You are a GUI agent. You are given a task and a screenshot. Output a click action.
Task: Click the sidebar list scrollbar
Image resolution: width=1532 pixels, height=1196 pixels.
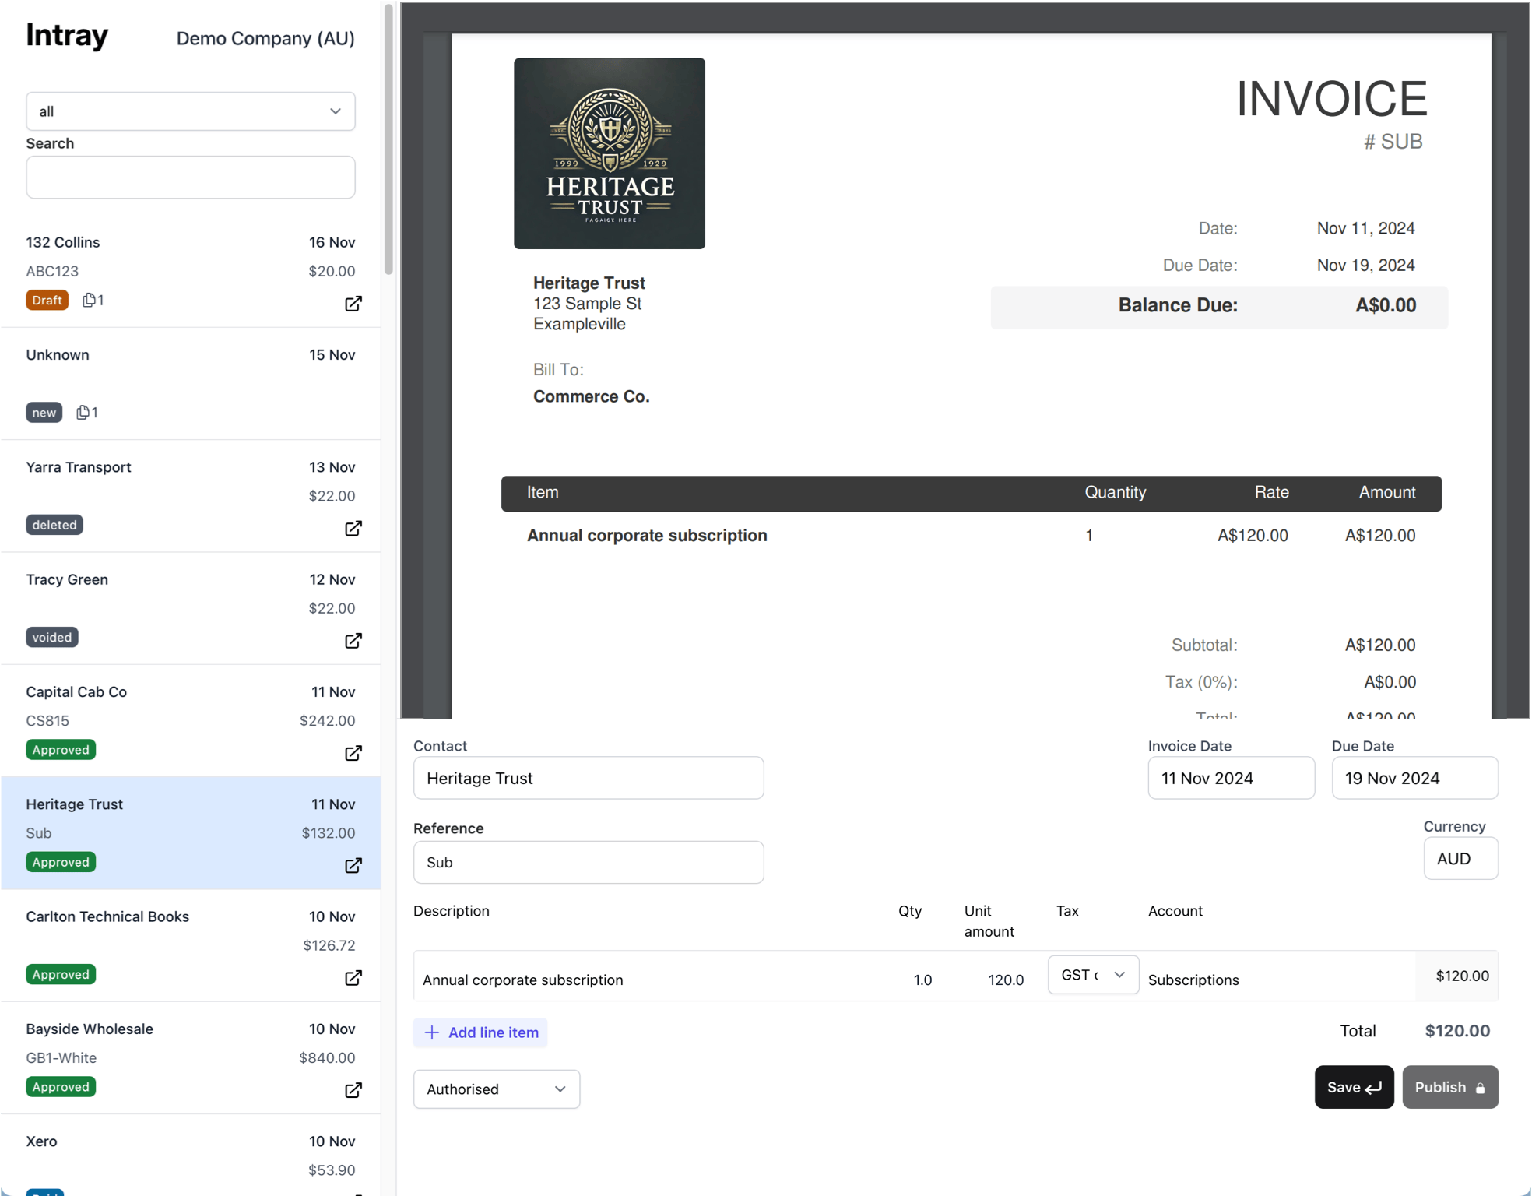[388, 140]
